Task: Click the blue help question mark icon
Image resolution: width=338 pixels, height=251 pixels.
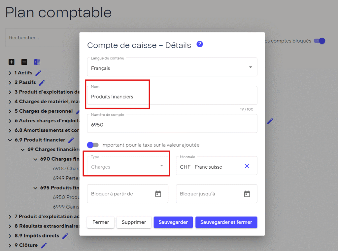Action: point(199,44)
